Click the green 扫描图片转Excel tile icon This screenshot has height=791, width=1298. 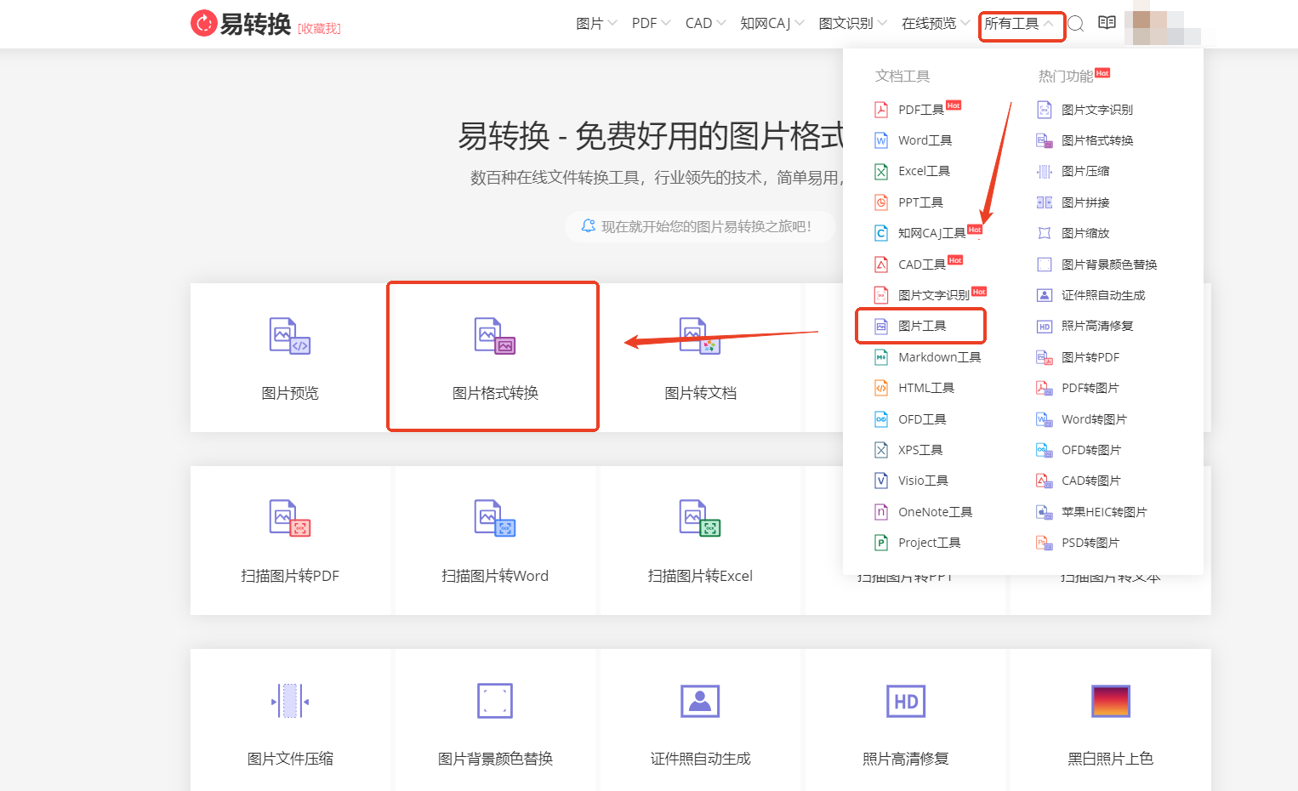point(699,519)
